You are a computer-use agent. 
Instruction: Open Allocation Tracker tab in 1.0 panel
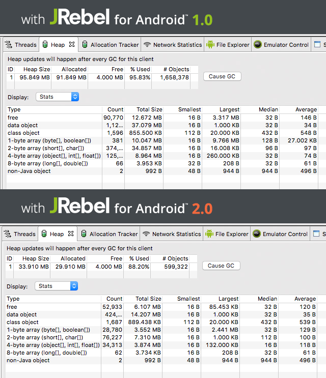pos(110,45)
